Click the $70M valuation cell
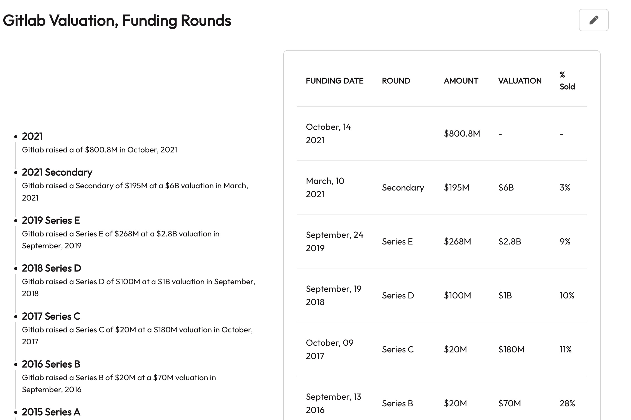The image size is (631, 420). [510, 403]
